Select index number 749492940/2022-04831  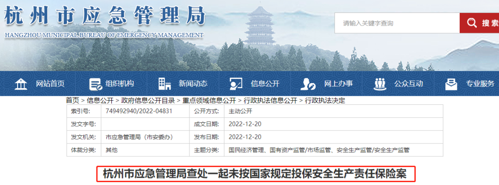click(x=139, y=111)
